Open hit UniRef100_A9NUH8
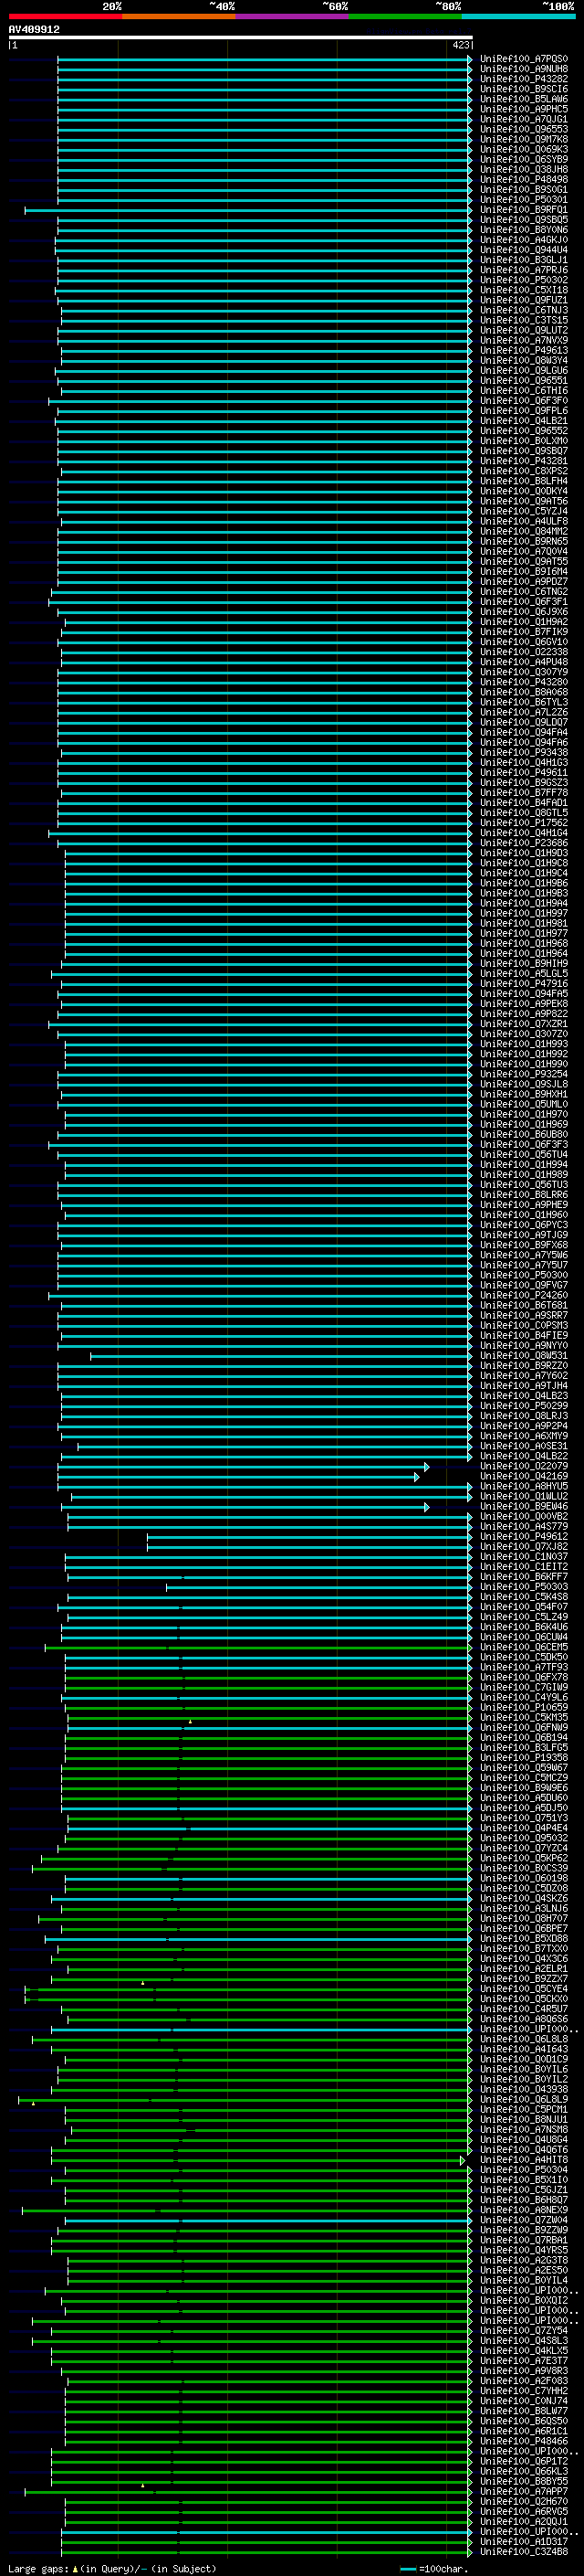 coord(524,69)
